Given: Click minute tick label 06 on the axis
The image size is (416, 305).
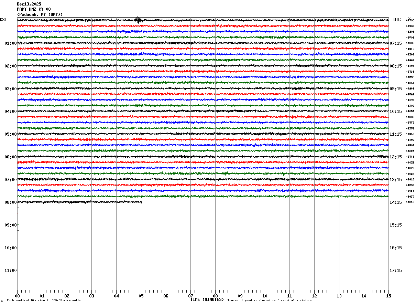Looking at the screenshot, I should coord(166,296).
